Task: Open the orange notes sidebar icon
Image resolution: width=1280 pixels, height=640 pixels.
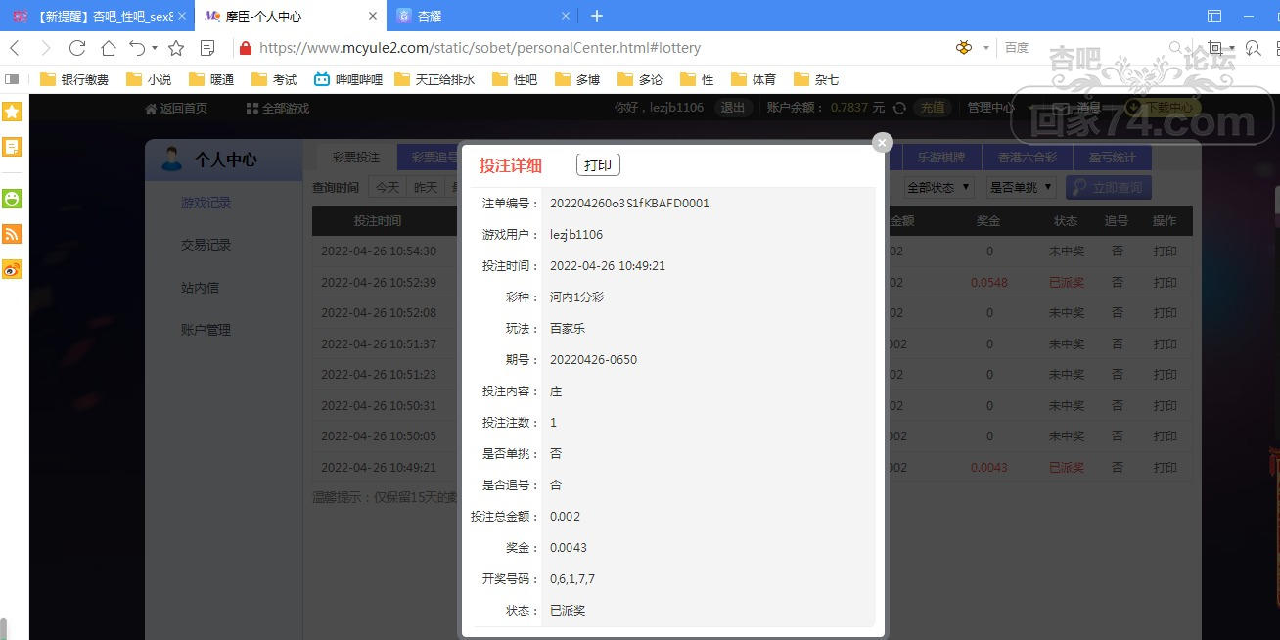Action: [x=13, y=147]
